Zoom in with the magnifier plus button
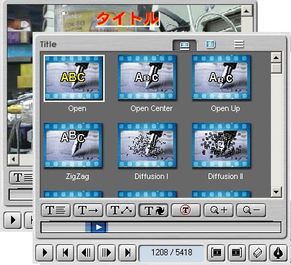 pos(218,210)
